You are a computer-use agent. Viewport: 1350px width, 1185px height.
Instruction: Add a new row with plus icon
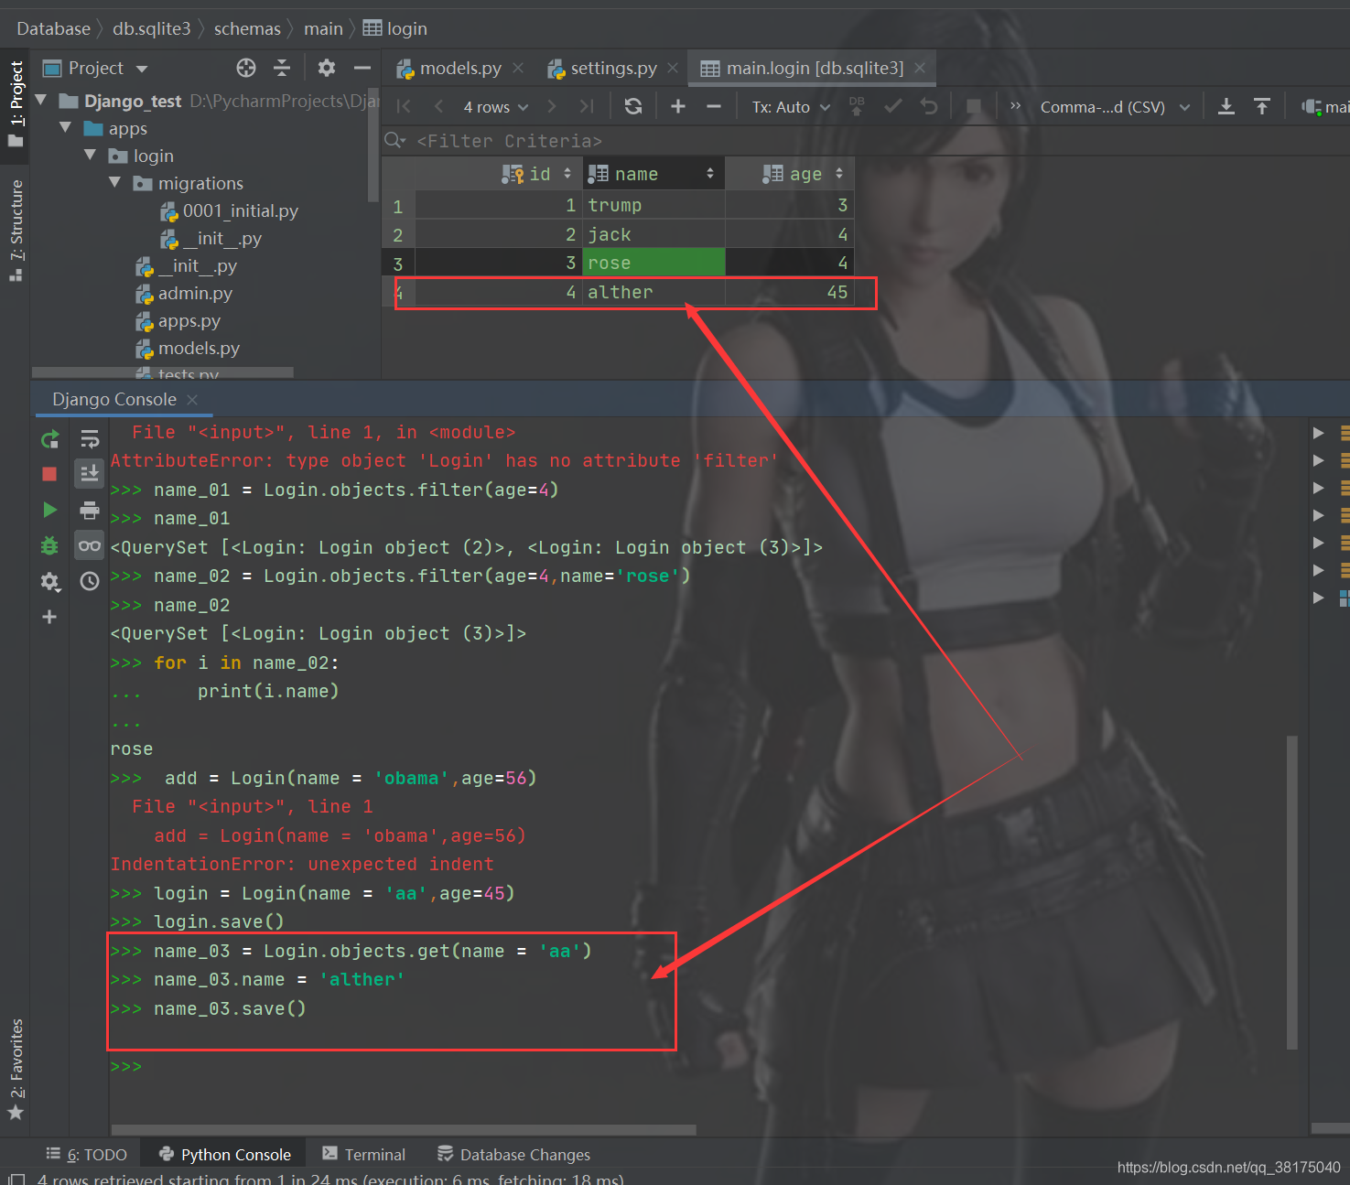pos(678,107)
